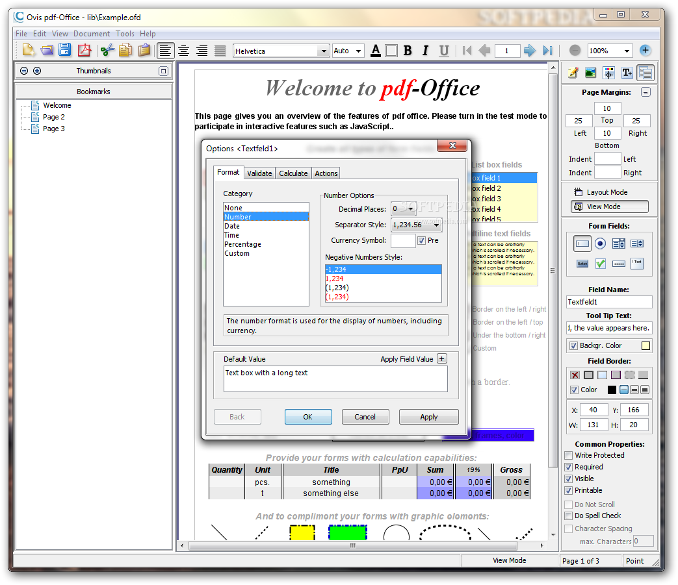Toggle the Backgr. Color checkbox
Viewport: 678px width, 585px height.
tap(573, 345)
